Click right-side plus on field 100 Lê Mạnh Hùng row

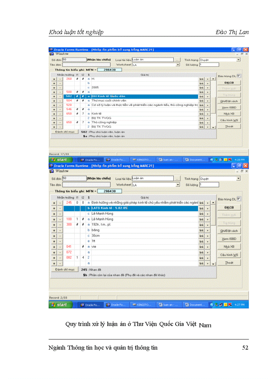coord(208,219)
